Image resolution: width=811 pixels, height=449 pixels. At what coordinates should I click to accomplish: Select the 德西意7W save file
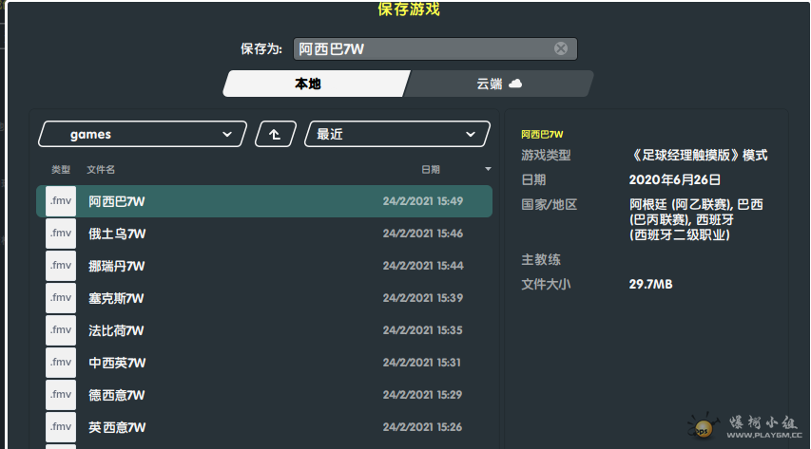264,395
